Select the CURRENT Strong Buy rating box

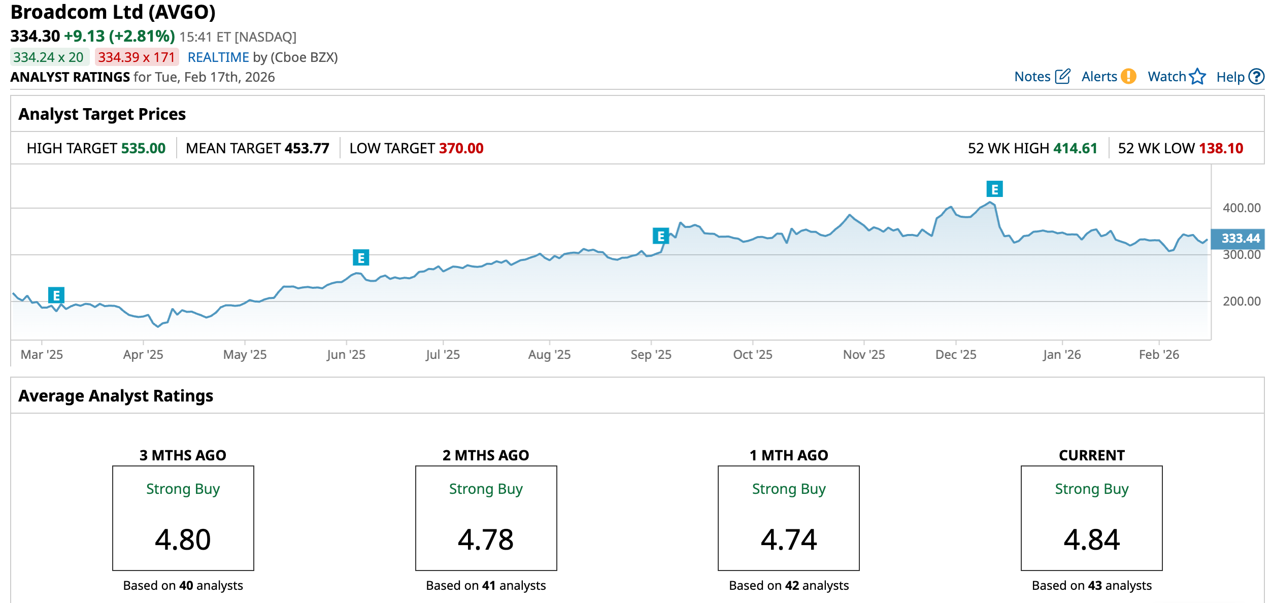coord(1091,518)
